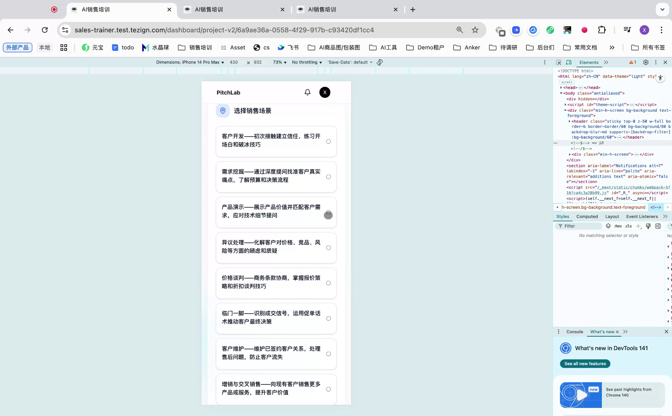The image size is (672, 416).
Task: Click the rotate device orientation icon
Action: [x=380, y=62]
